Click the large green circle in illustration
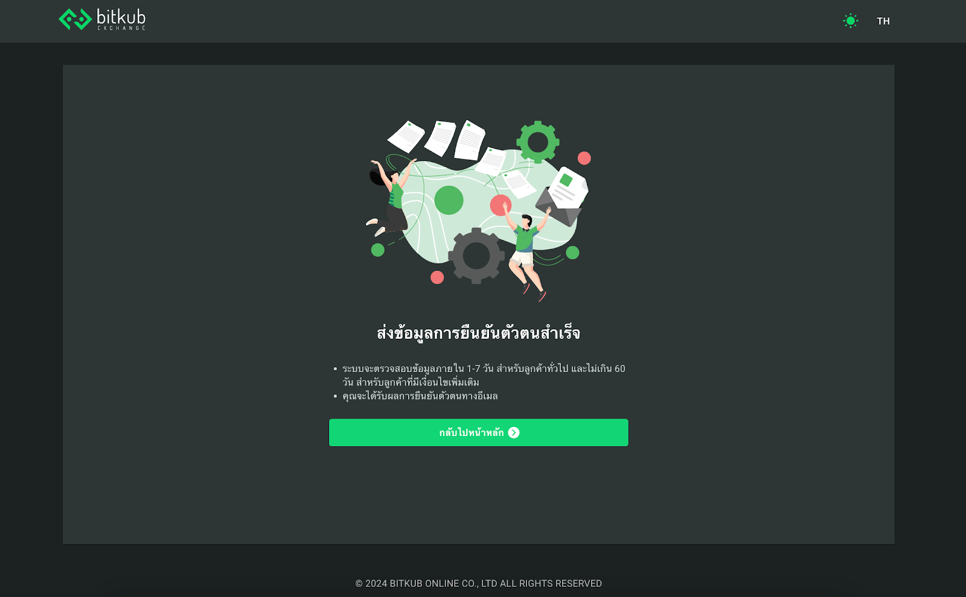 click(x=449, y=200)
